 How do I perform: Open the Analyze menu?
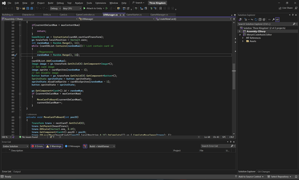coord(79,3)
